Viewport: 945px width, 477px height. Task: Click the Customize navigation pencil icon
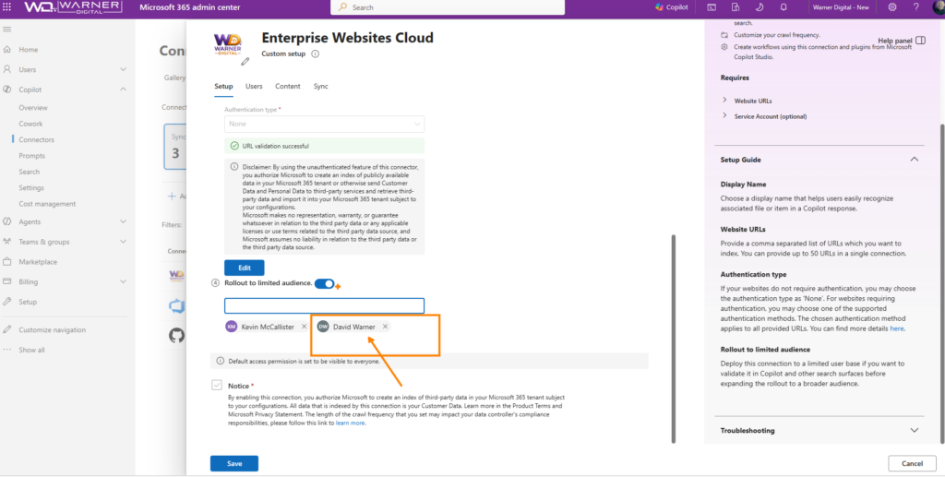click(x=7, y=329)
